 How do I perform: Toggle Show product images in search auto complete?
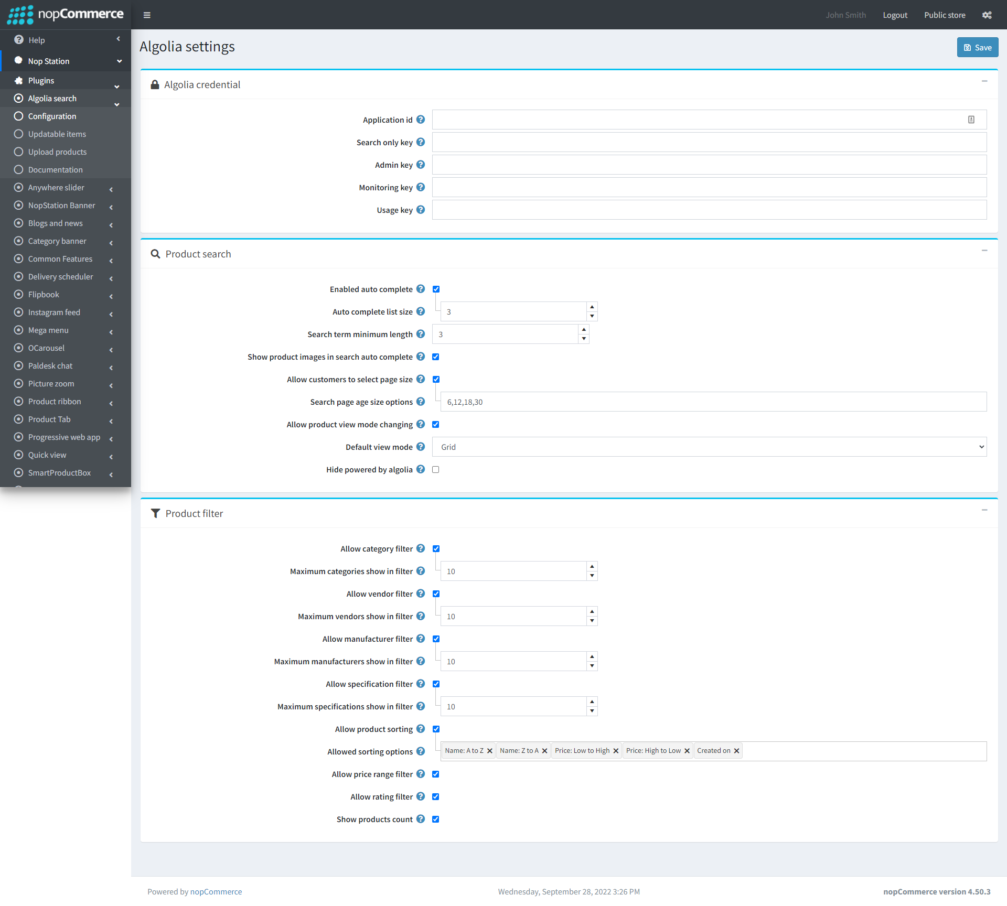tap(435, 357)
